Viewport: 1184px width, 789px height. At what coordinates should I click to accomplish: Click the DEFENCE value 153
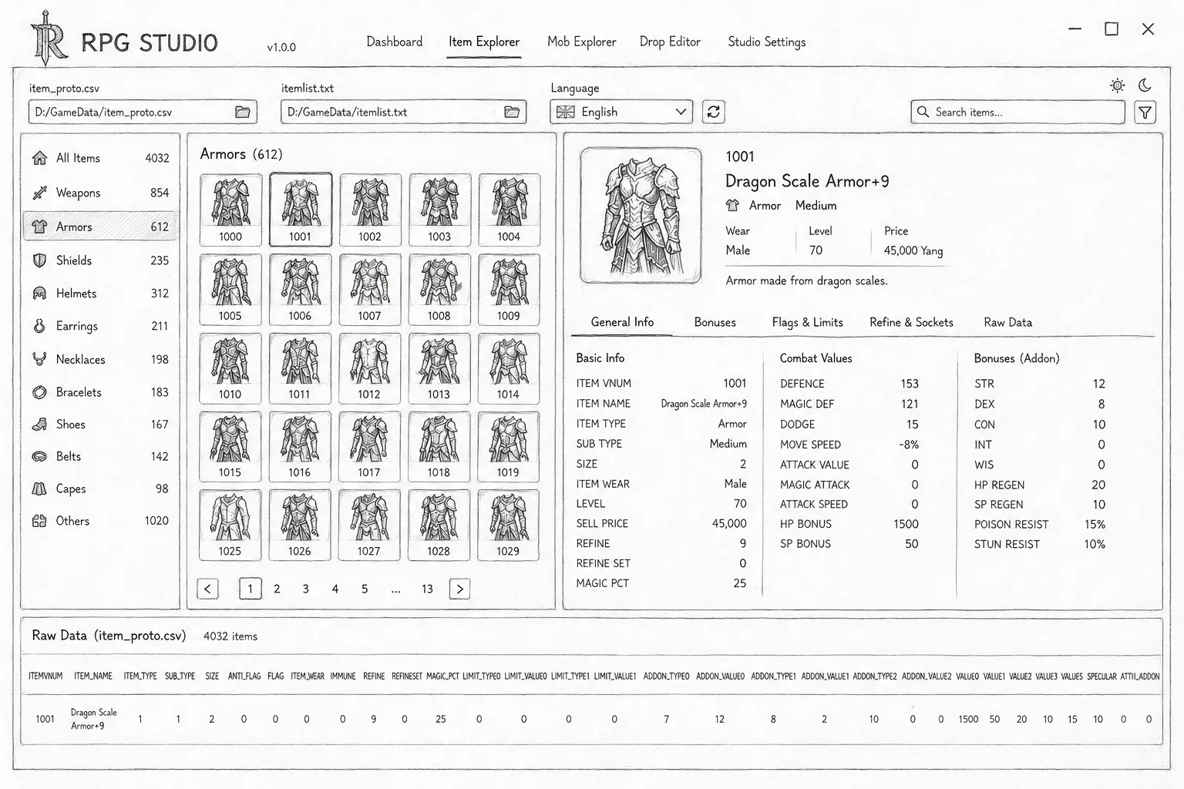point(910,384)
